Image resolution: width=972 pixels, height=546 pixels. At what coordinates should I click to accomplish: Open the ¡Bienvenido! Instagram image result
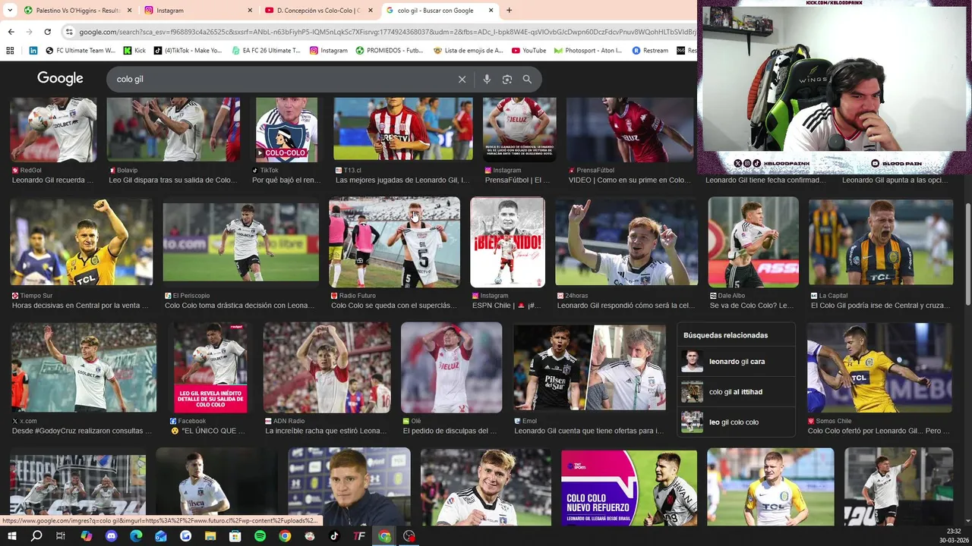click(x=507, y=242)
